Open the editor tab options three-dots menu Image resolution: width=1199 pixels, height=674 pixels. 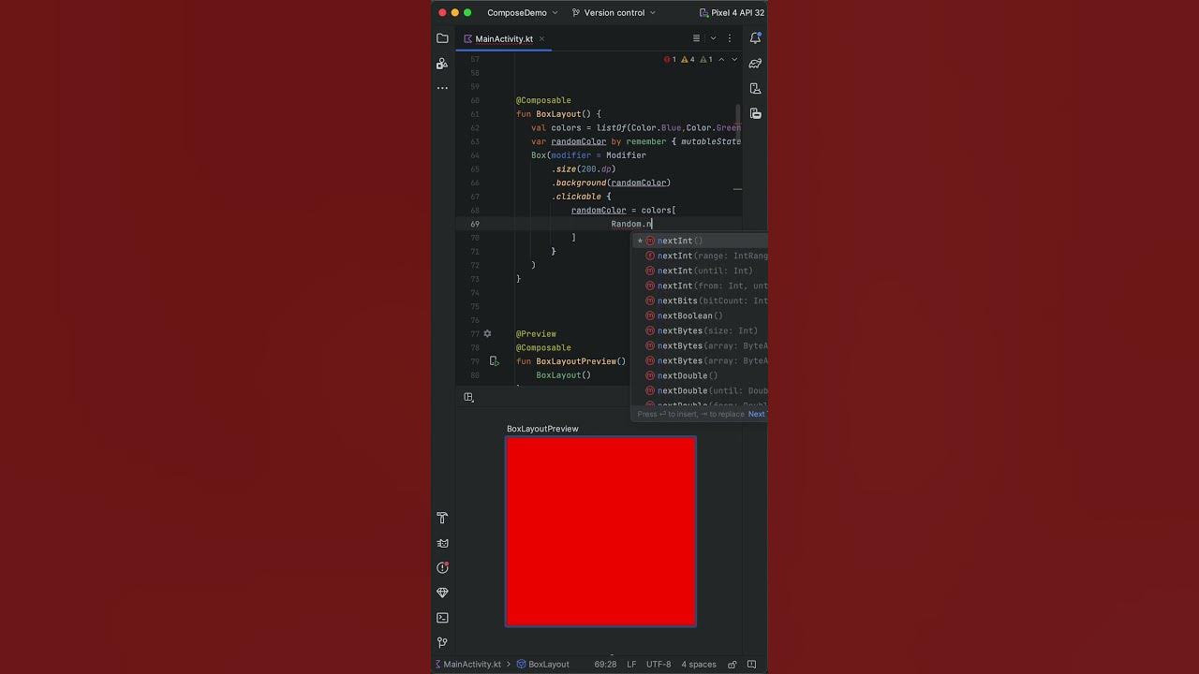(x=730, y=38)
